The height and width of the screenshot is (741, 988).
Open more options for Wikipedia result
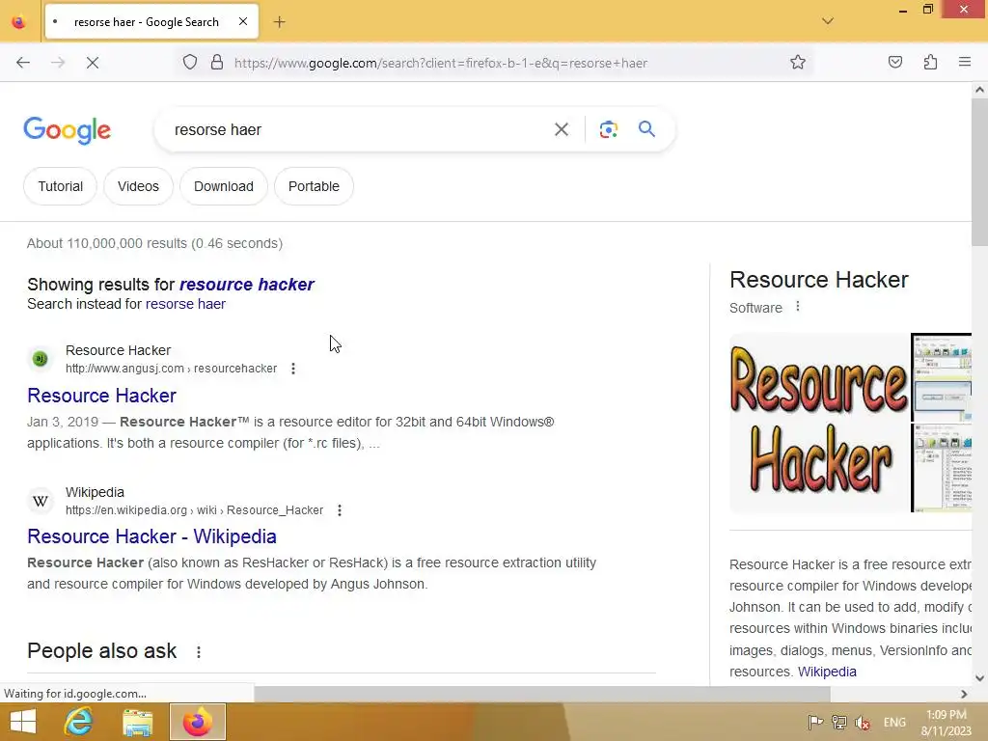click(340, 510)
